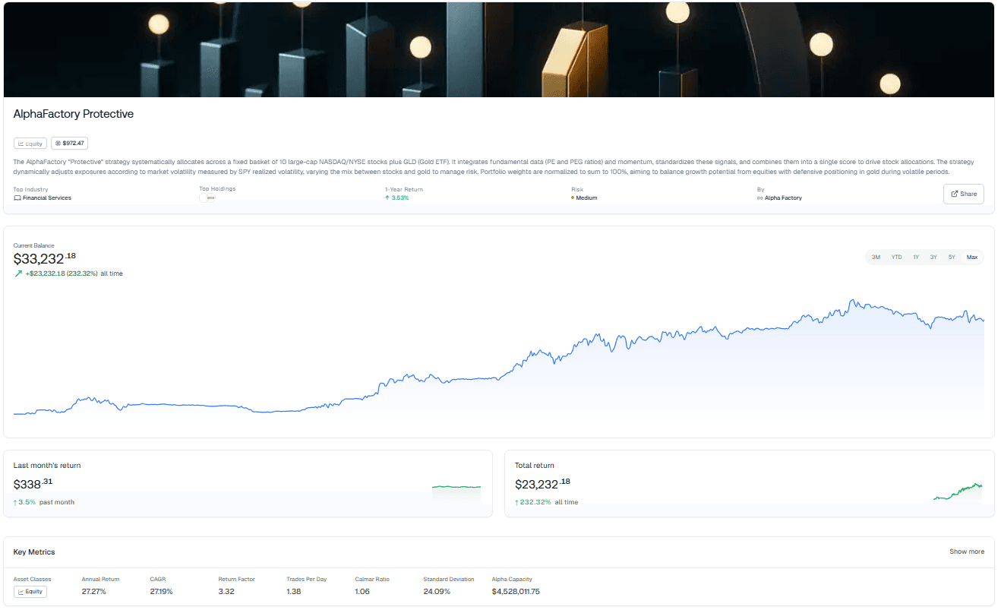1001x610 pixels.
Task: Select the Max time range
Action: point(972,258)
